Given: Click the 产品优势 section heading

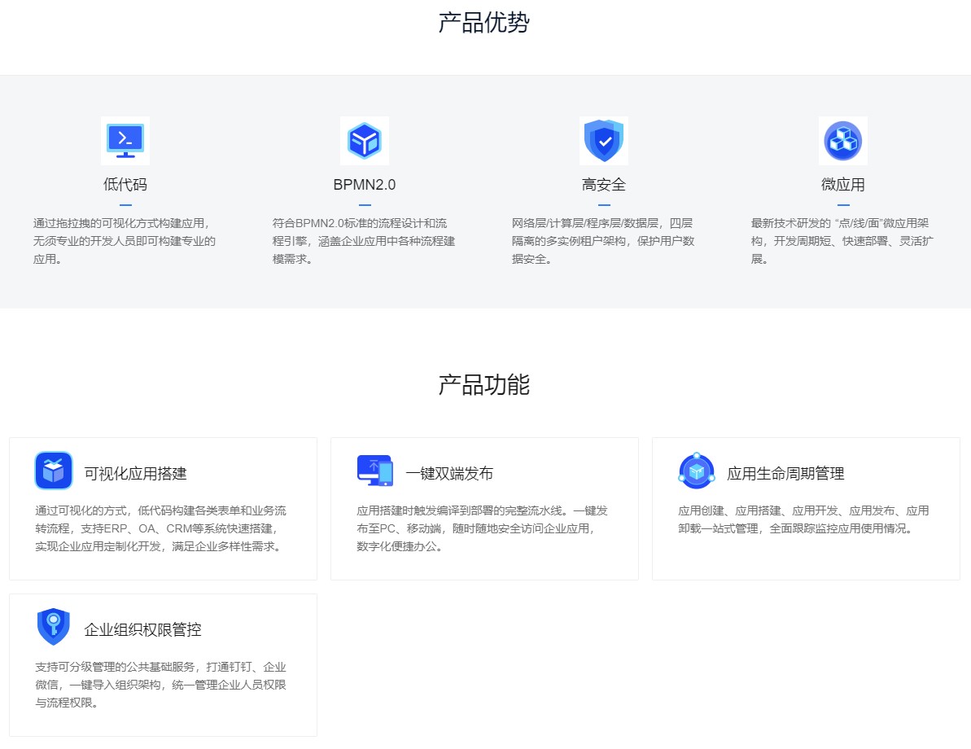Looking at the screenshot, I should click(x=483, y=23).
